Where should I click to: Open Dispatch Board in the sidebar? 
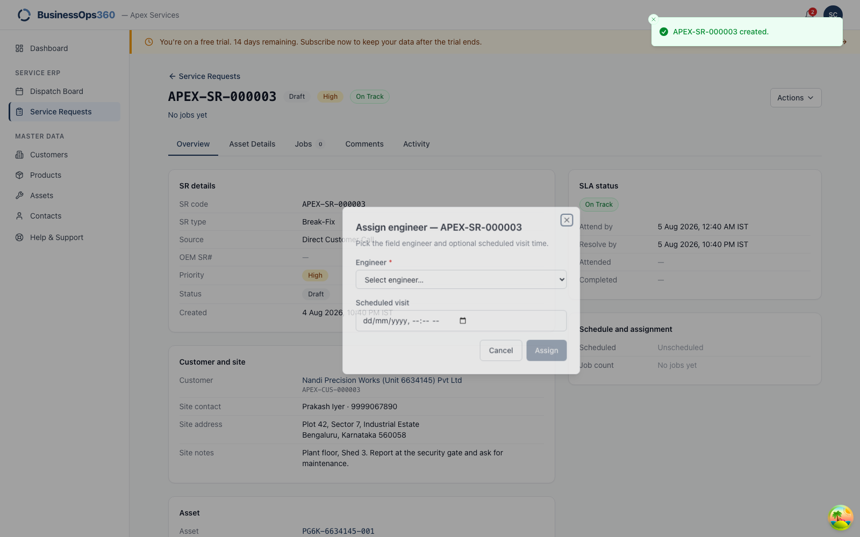(64, 91)
